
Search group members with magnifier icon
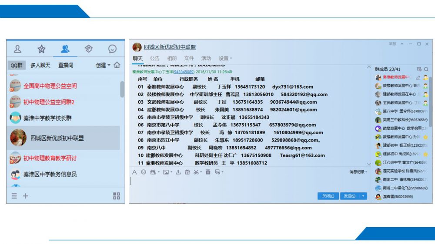click(426, 69)
